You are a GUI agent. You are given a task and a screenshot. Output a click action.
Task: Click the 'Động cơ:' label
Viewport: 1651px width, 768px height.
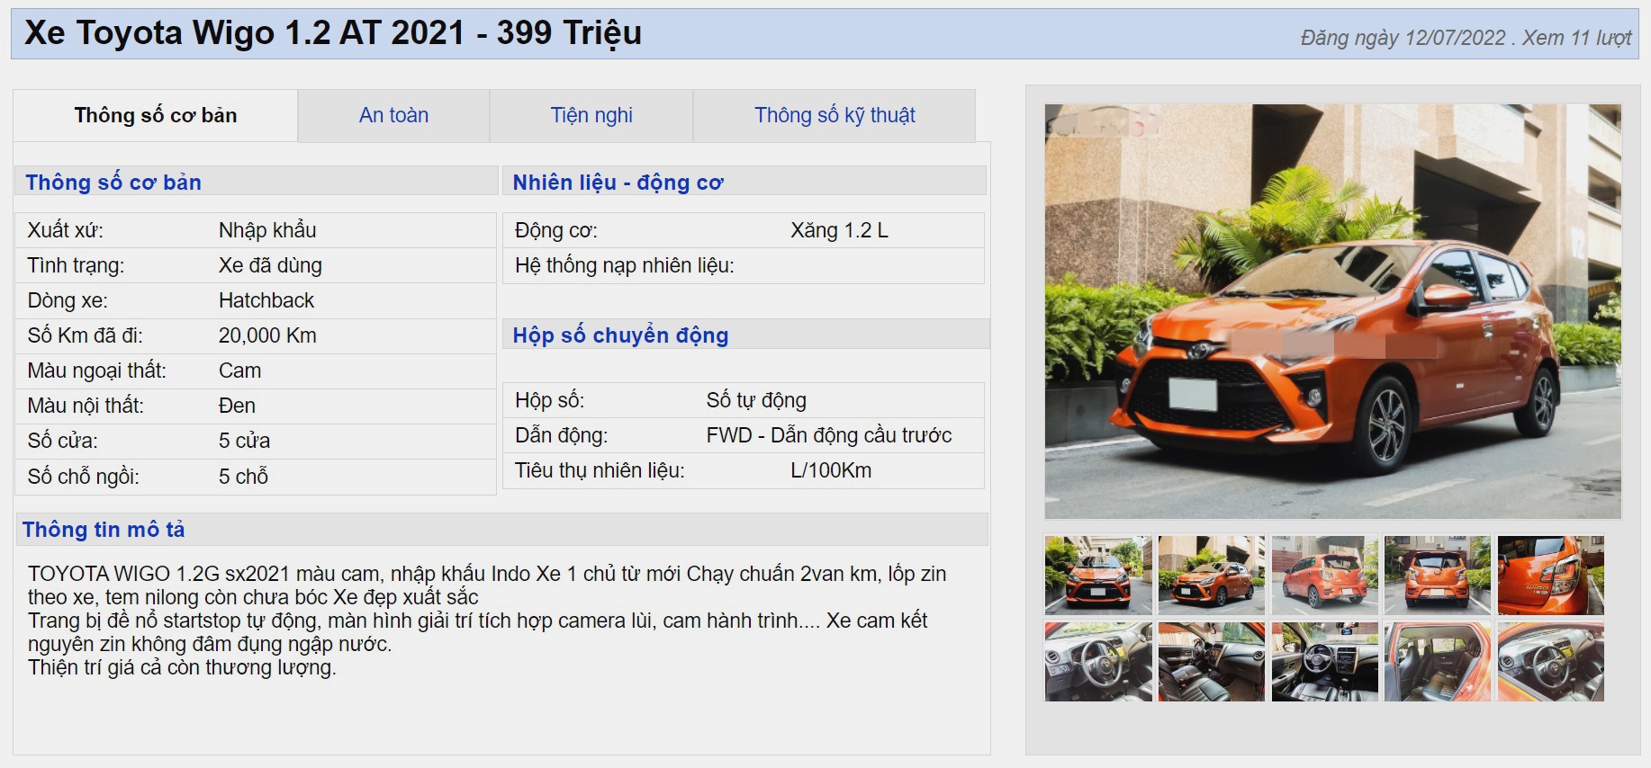point(555,230)
